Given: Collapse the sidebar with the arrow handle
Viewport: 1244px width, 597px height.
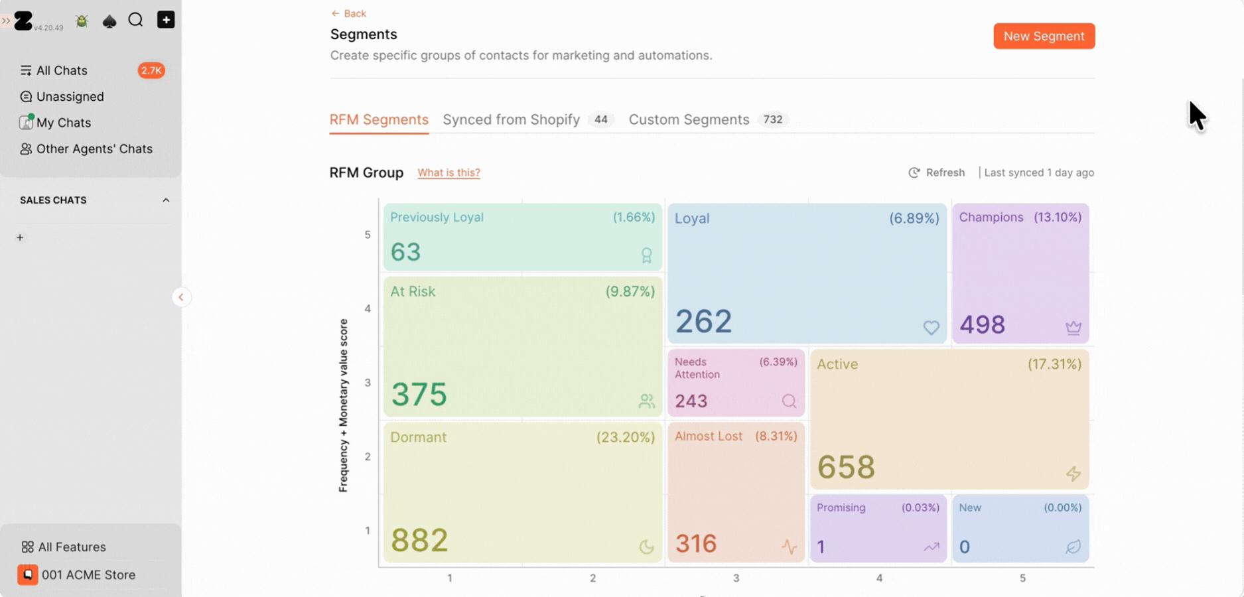Looking at the screenshot, I should point(181,297).
